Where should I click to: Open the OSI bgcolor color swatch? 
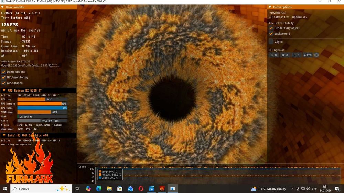(x=316, y=55)
